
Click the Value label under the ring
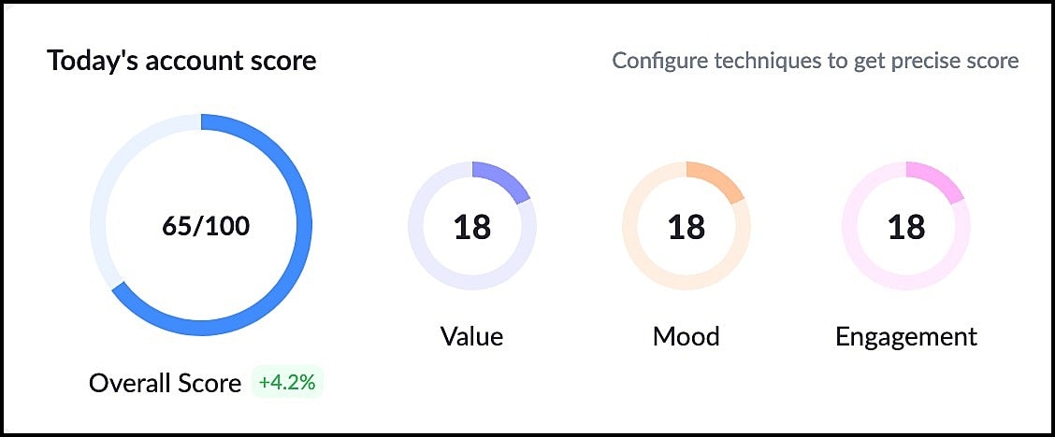471,336
